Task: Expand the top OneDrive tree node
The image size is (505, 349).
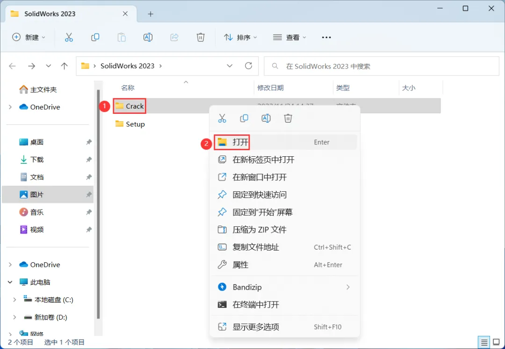Action: pos(10,107)
